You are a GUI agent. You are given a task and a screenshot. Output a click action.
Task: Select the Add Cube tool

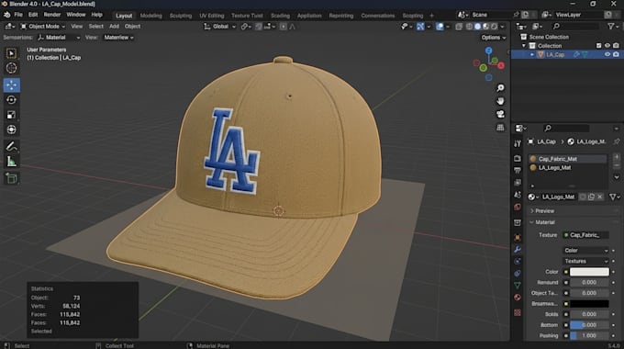coord(11,178)
